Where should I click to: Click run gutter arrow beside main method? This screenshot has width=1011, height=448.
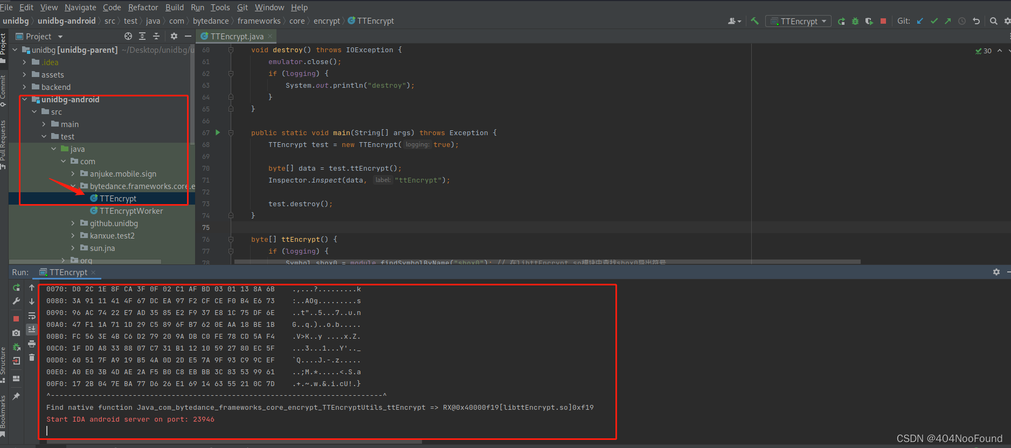pos(218,132)
